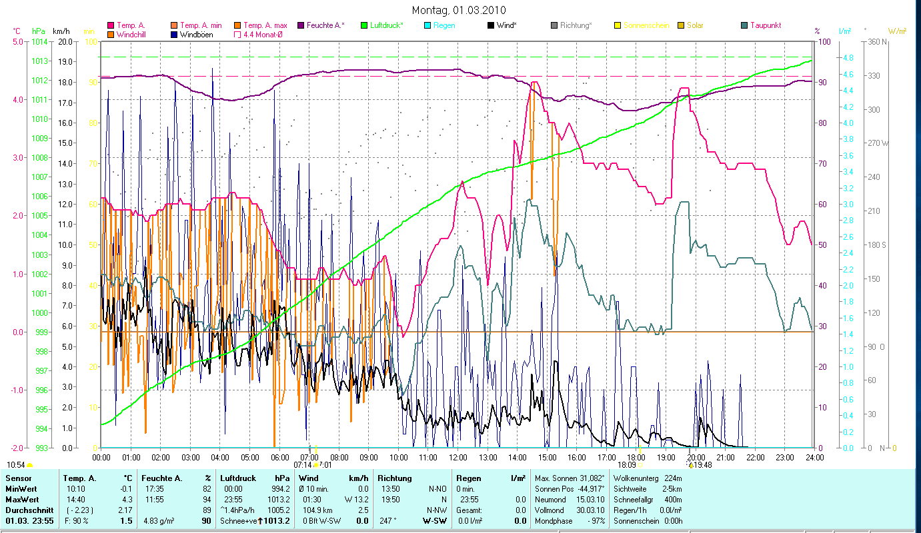Select the Luftdruck column header in table
Screen dimensions: 921x533
coord(238,478)
